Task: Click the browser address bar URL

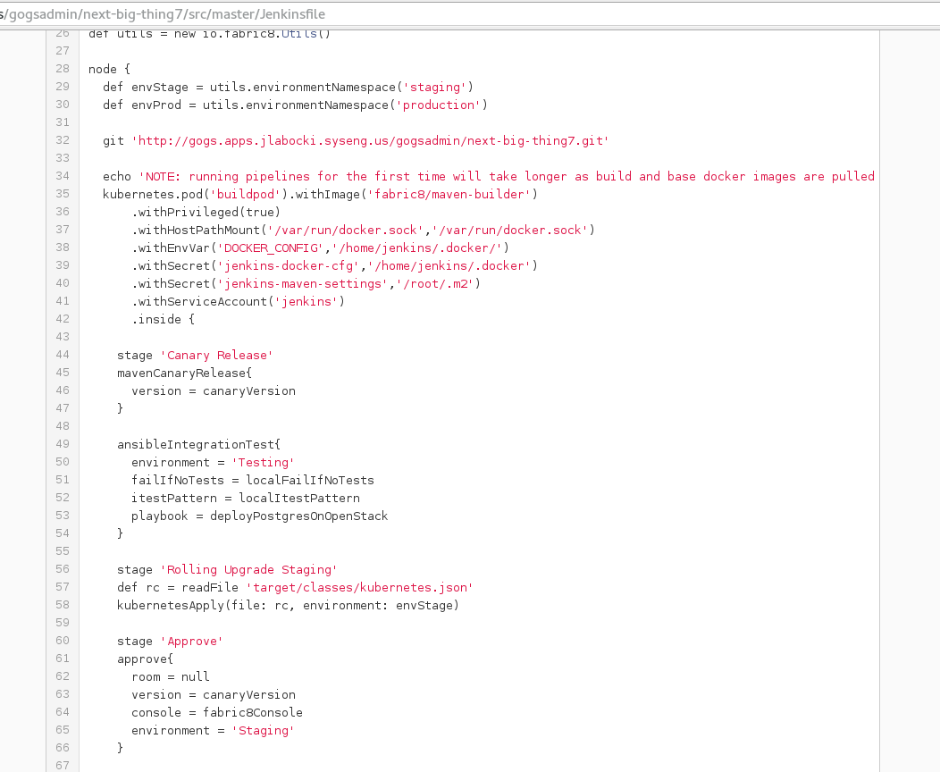Action: [x=163, y=14]
